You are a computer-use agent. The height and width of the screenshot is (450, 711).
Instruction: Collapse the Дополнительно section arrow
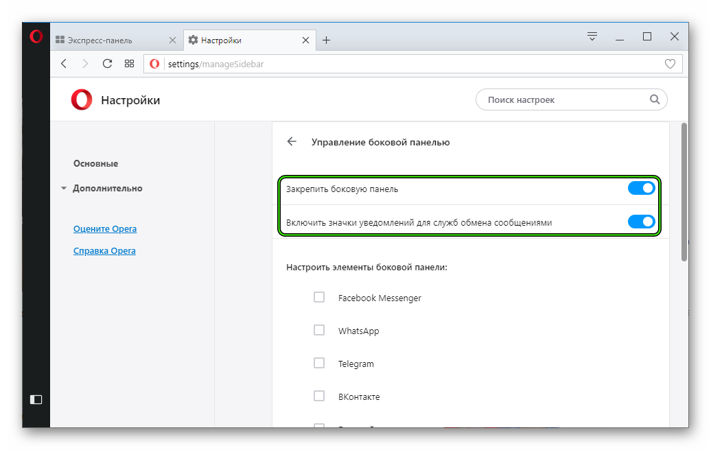63,188
